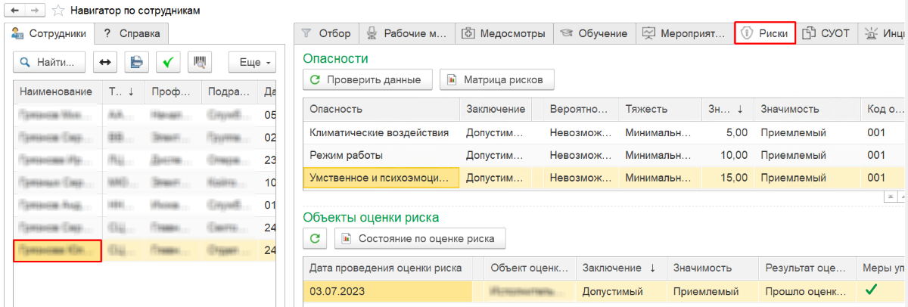Click green checkmark in Меры column
This screenshot has height=307, width=908.
click(871, 290)
